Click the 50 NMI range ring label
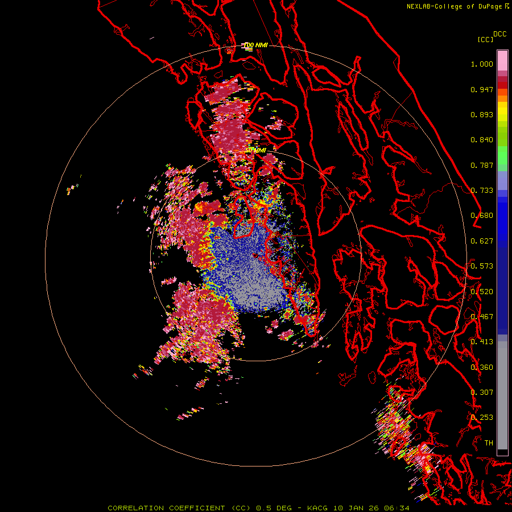This screenshot has width=512, height=512. [x=256, y=151]
